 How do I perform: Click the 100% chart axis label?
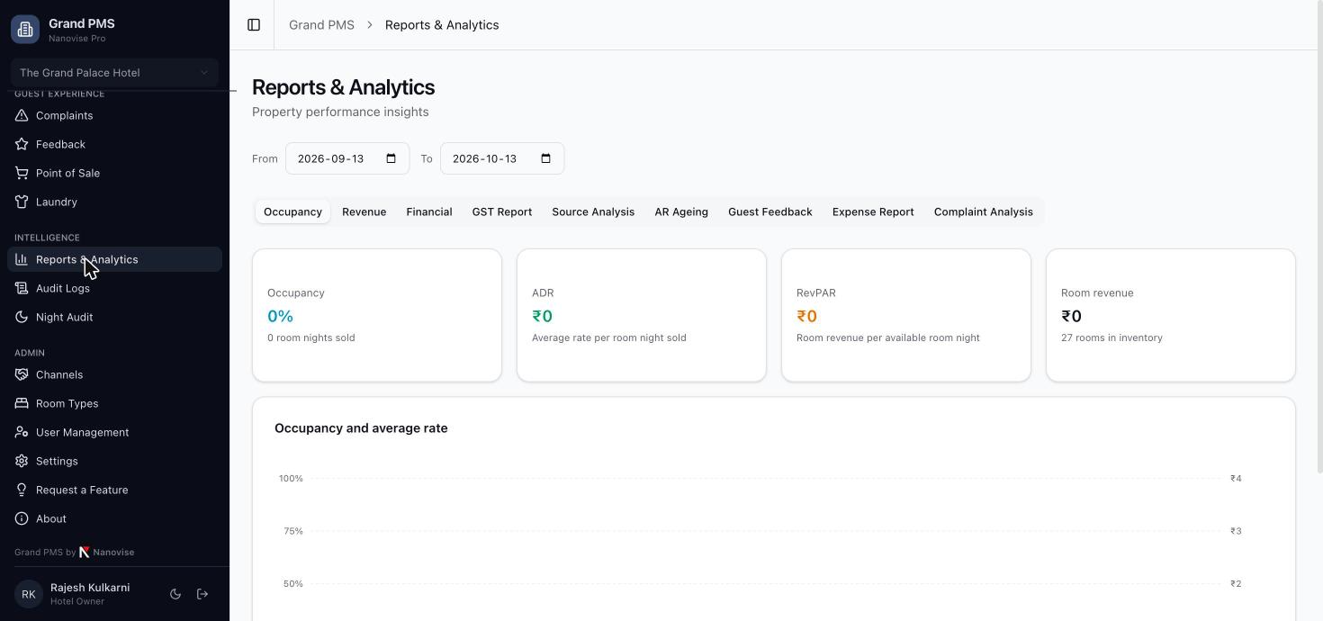tap(291, 479)
